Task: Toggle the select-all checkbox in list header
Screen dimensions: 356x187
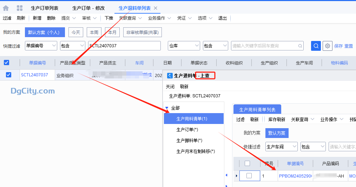Action: [x=7, y=63]
